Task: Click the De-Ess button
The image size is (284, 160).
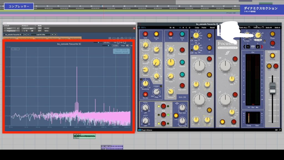Action: [x=145, y=94]
